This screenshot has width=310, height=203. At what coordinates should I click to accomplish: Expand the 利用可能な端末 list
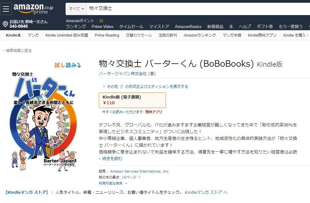[x=126, y=183]
